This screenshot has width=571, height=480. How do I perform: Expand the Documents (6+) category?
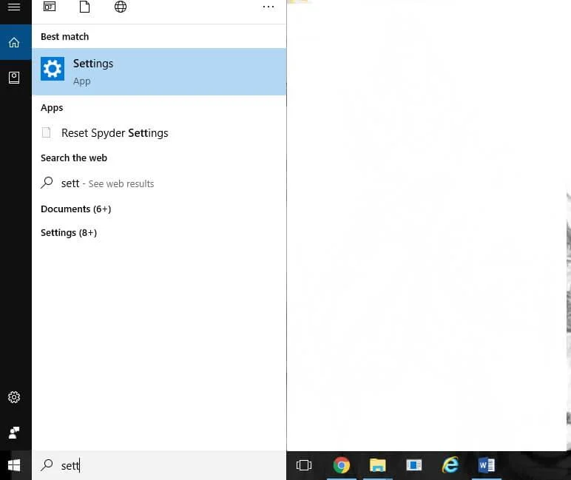tap(75, 209)
